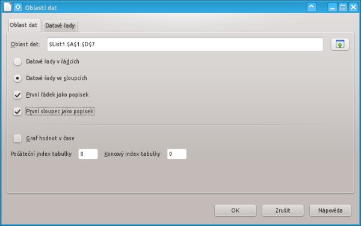Select the Oblast dat tab

(x=23, y=25)
